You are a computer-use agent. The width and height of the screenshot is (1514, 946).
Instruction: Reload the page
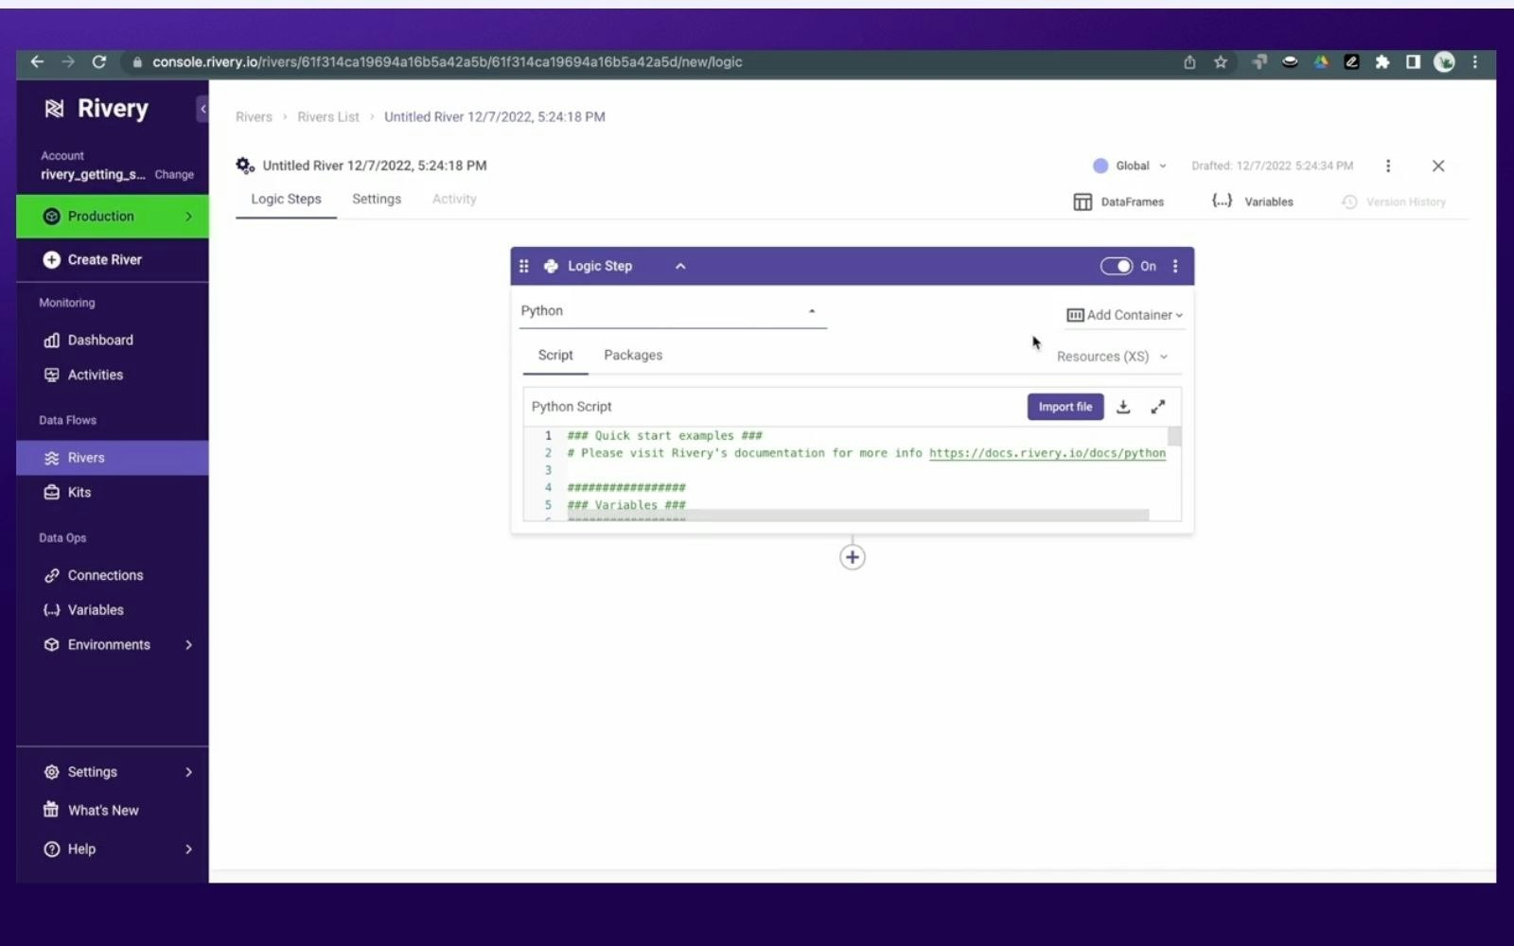tap(99, 62)
